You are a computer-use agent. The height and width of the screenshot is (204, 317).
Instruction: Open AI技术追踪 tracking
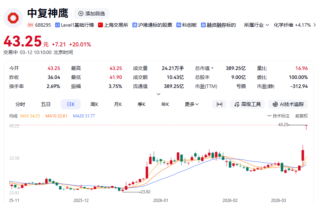pyautogui.click(x=288, y=104)
